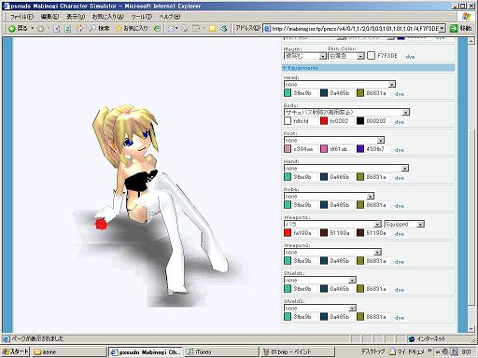Open the Foot equipment dropdown
The height and width of the screenshot is (358, 478).
(x=334, y=140)
